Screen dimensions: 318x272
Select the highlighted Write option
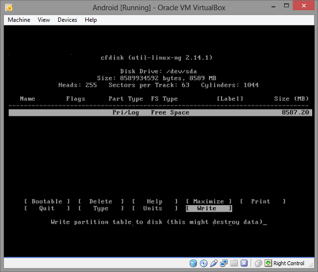point(209,208)
